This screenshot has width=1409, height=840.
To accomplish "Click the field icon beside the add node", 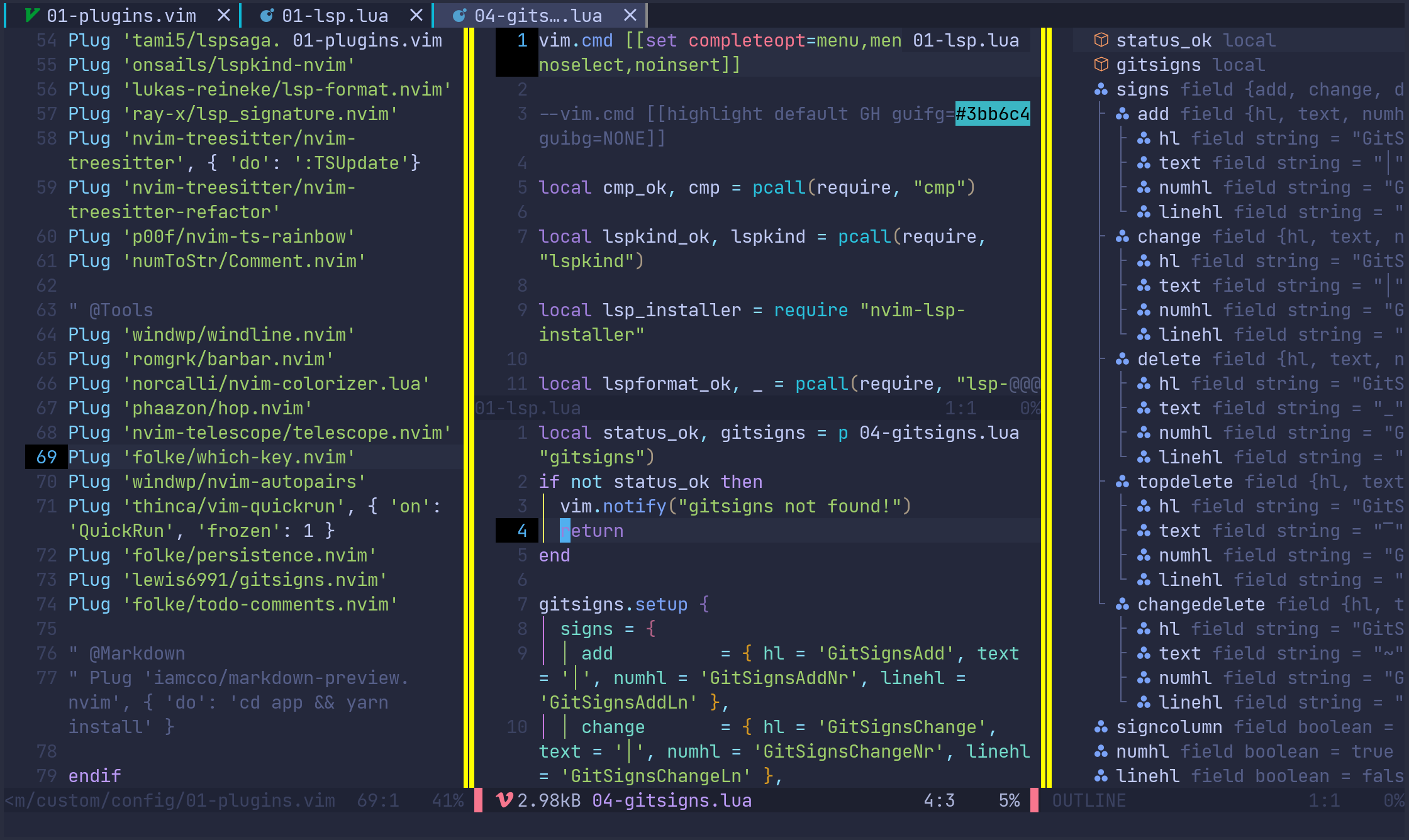I will [1122, 114].
